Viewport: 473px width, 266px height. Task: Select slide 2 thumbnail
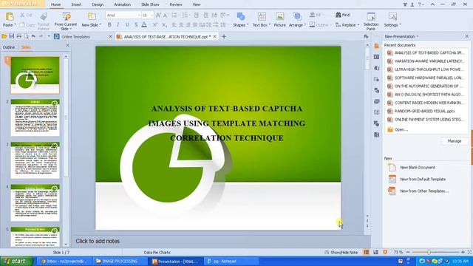(35, 118)
